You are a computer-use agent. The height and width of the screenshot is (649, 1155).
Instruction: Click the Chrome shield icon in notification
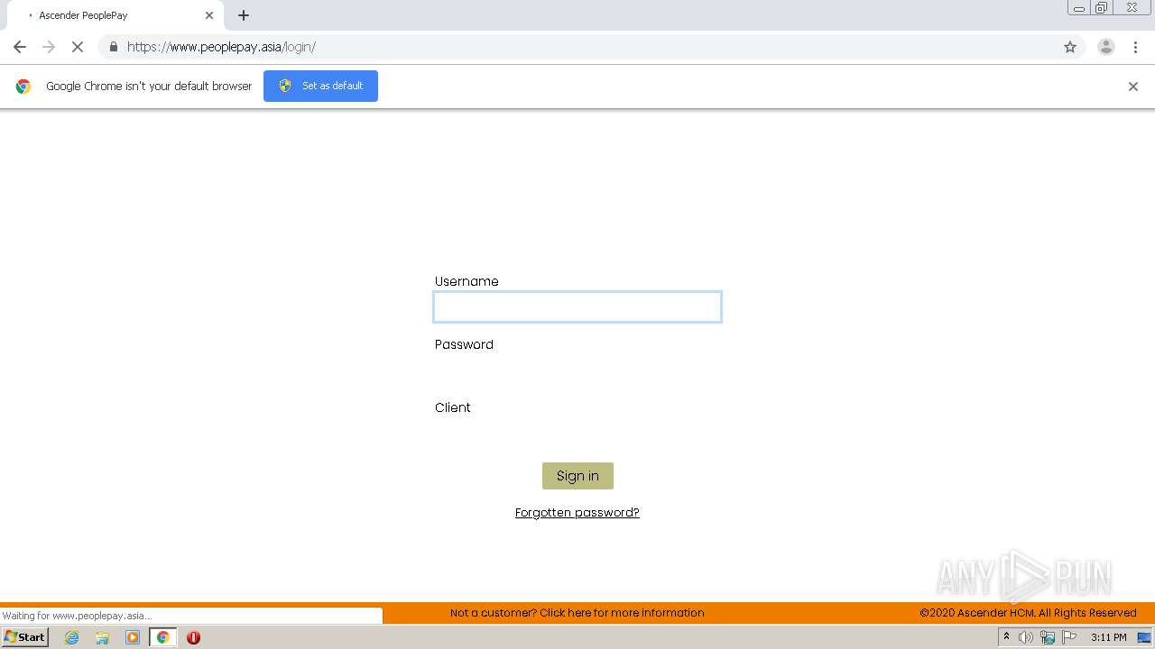pyautogui.click(x=285, y=86)
